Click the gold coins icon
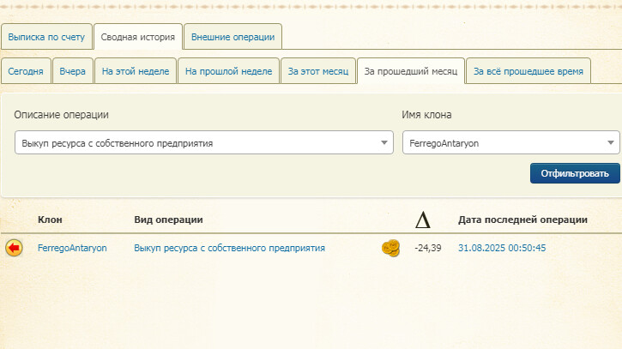This screenshot has width=622, height=349. (x=390, y=248)
